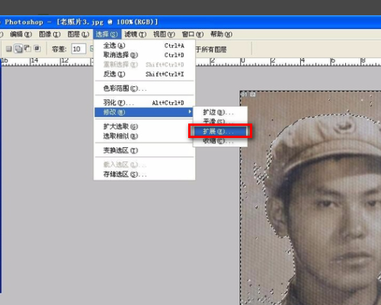The image size is (381, 305).
Task: Open the 帮助(H) menu
Action: [221, 34]
